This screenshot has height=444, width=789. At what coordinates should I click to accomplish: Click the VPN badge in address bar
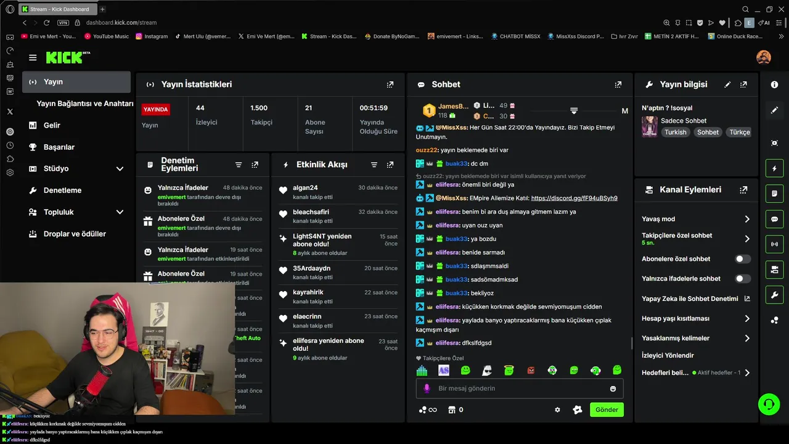tap(63, 23)
